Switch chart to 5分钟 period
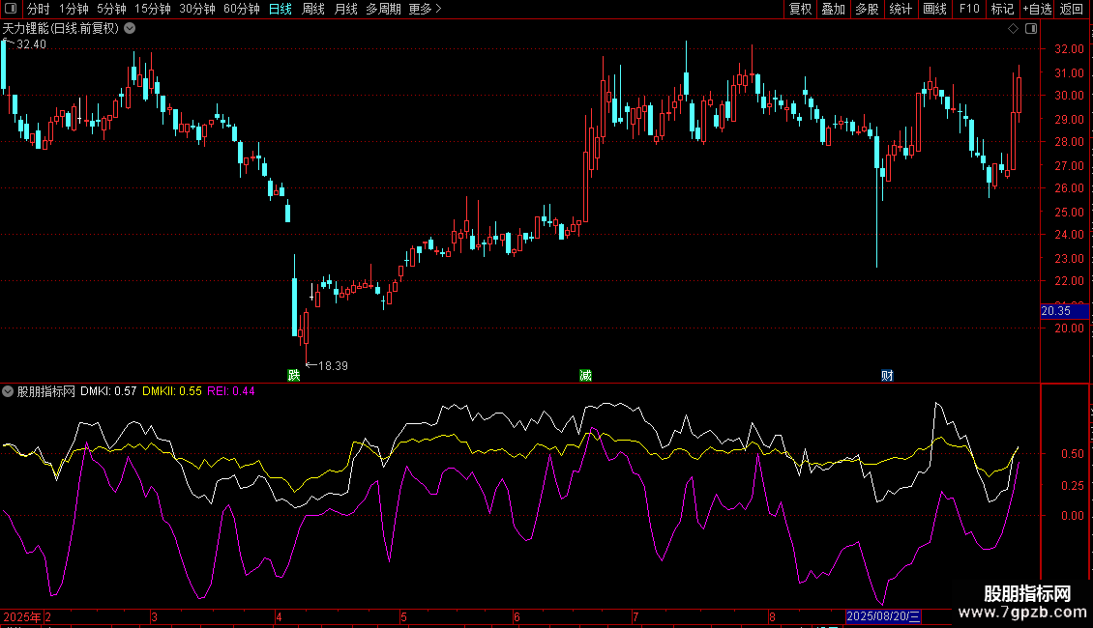Image resolution: width=1093 pixels, height=628 pixels. point(111,9)
